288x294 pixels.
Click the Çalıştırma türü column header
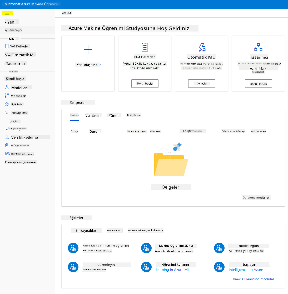pos(192,131)
